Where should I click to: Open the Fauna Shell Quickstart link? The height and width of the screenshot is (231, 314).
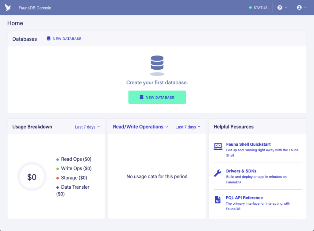[x=248, y=144]
